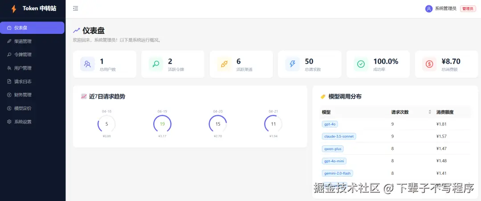This screenshot has height=201, width=481.
Task: Click the ¥1.47 cost for qwen-plus
Action: click(x=441, y=149)
